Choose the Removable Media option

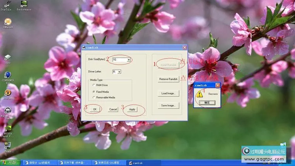pyautogui.click(x=94, y=98)
